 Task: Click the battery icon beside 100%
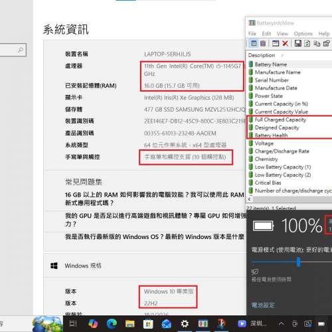tap(264, 226)
